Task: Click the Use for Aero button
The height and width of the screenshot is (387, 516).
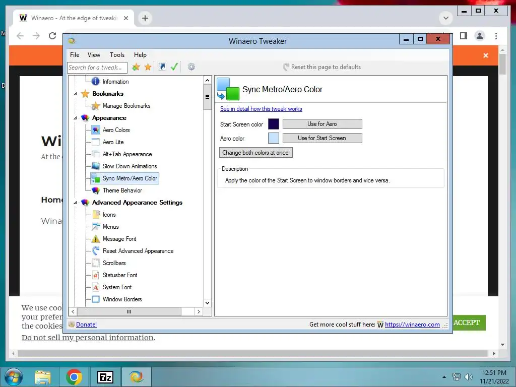Action: pyautogui.click(x=322, y=124)
